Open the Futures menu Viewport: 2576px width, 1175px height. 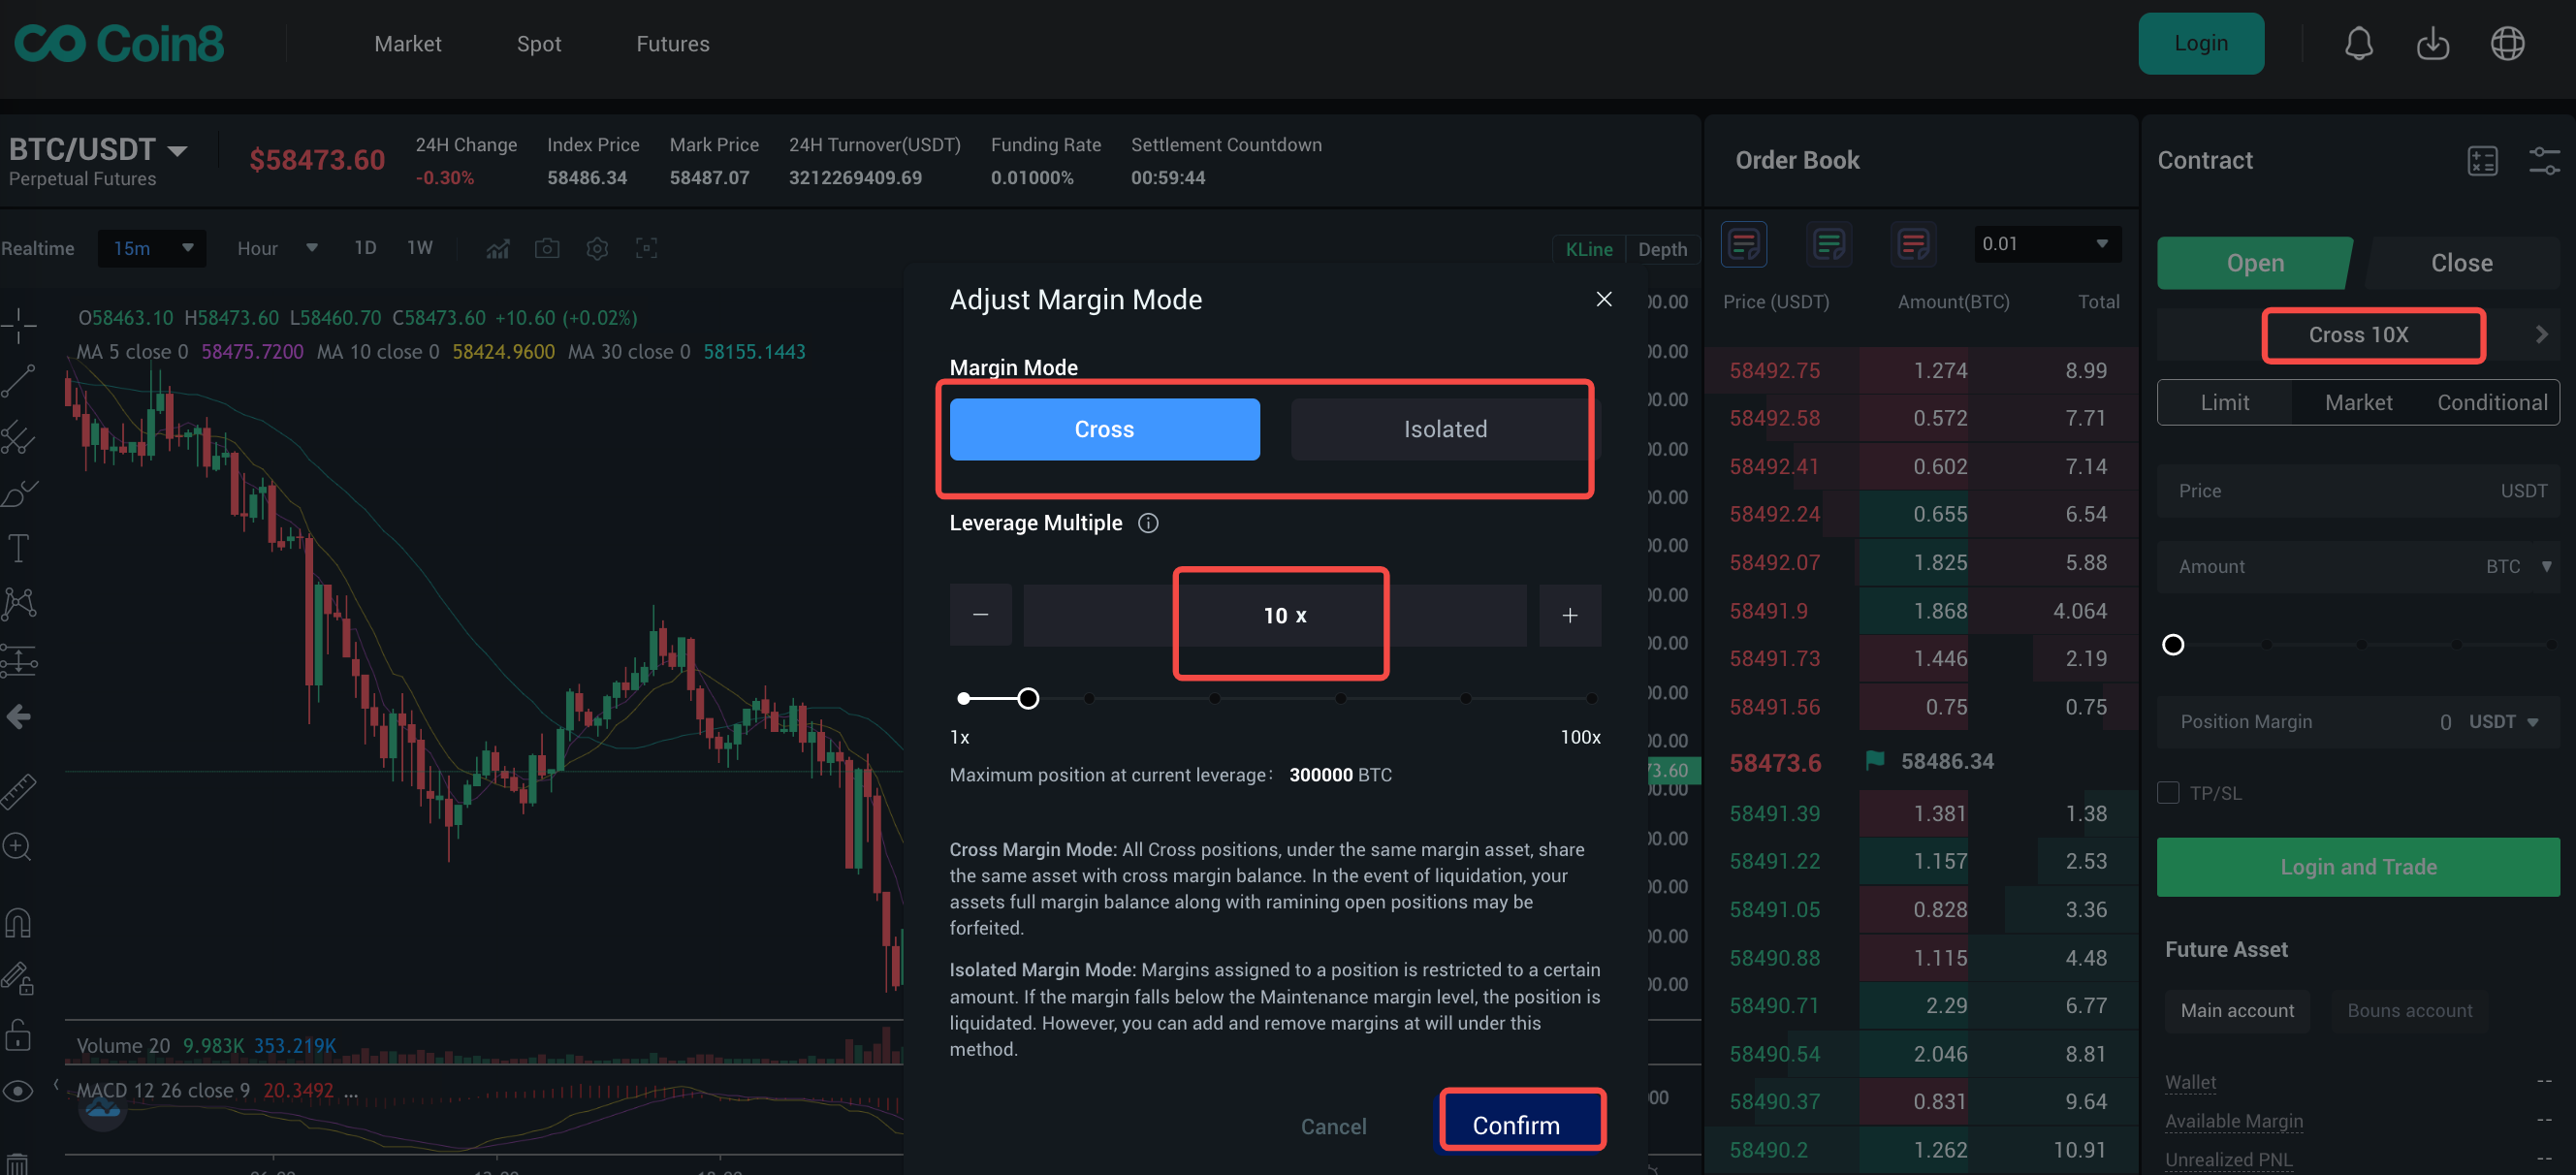pyautogui.click(x=672, y=44)
